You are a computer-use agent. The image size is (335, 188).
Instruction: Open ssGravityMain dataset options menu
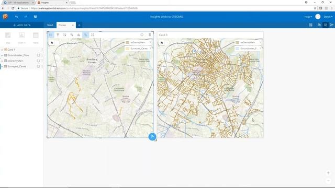tap(42, 61)
